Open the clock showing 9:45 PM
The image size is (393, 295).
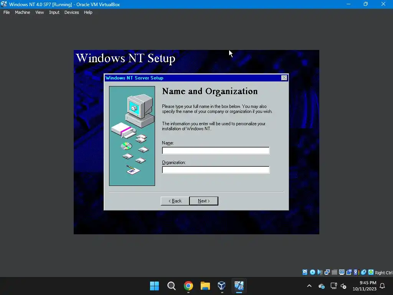click(x=365, y=286)
